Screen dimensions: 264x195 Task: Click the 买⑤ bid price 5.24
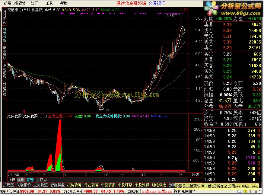pos(227,77)
